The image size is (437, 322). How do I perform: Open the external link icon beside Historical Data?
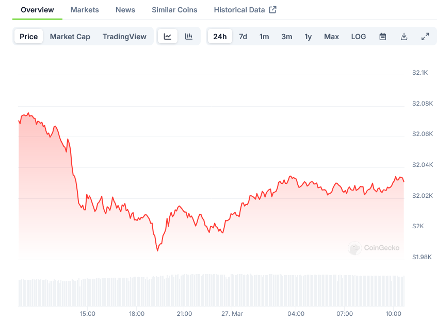coord(272,10)
